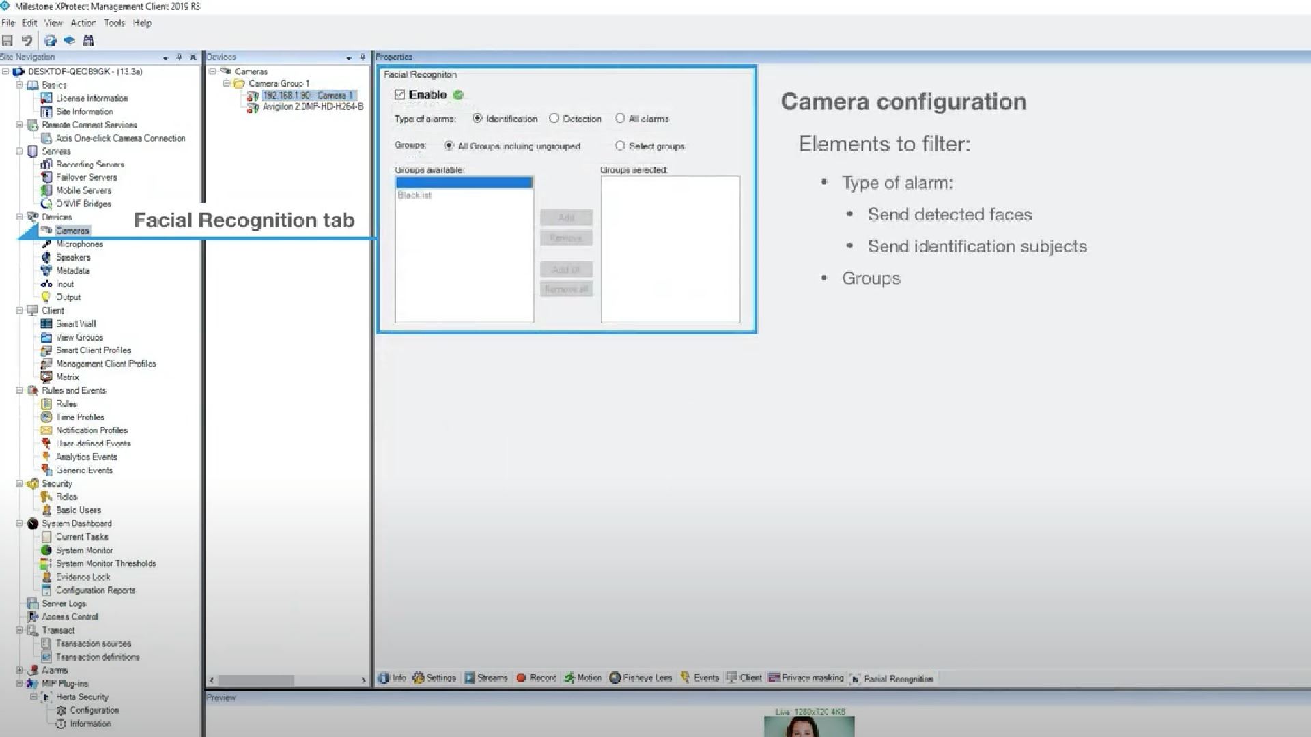Image resolution: width=1311 pixels, height=737 pixels.
Task: Click the Add button for groups
Action: point(565,216)
